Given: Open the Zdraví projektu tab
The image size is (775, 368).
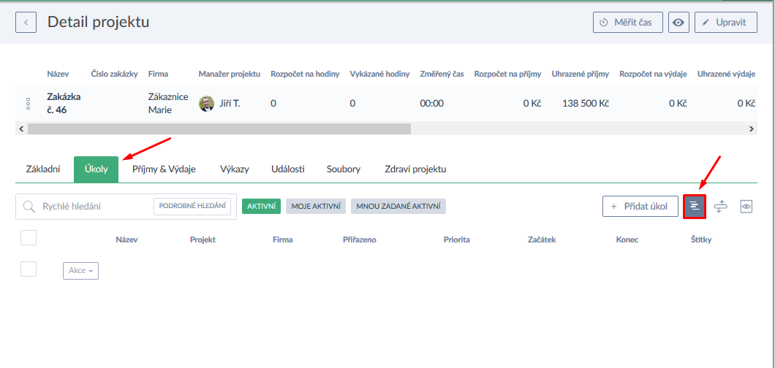Looking at the screenshot, I should pyautogui.click(x=415, y=169).
